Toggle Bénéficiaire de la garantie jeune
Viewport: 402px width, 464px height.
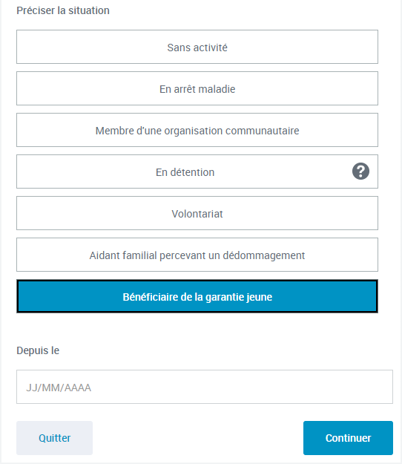pyautogui.click(x=197, y=296)
